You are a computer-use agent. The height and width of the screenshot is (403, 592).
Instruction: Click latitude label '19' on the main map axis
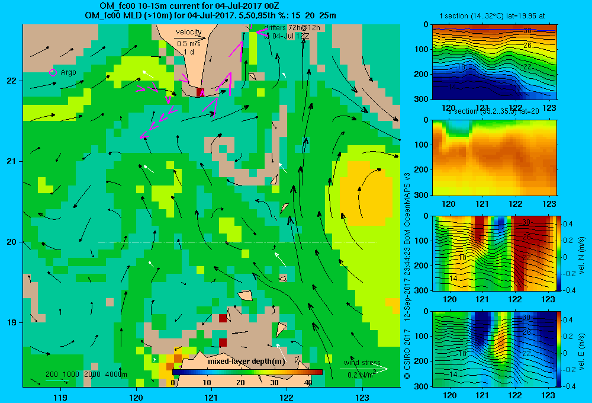click(11, 322)
